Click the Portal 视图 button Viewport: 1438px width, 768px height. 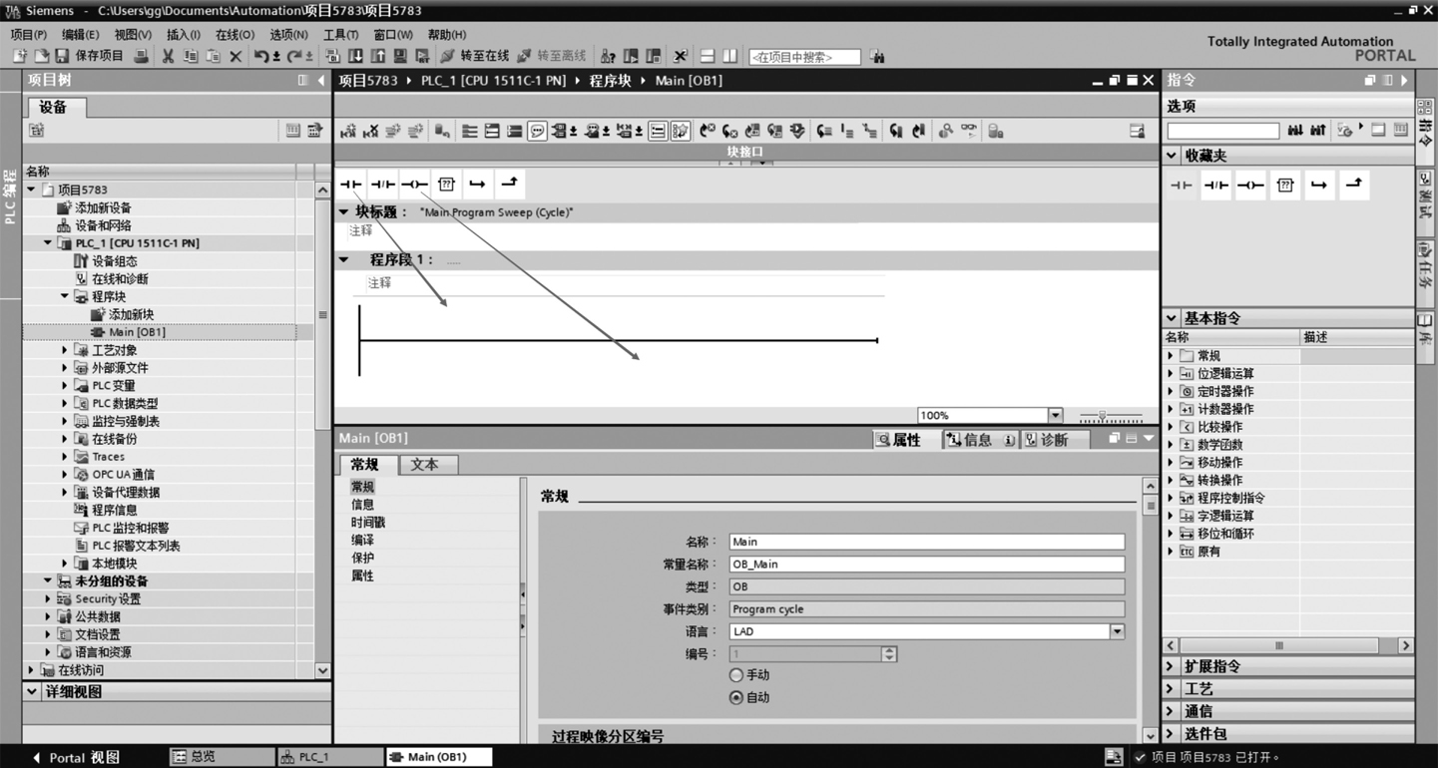point(76,757)
